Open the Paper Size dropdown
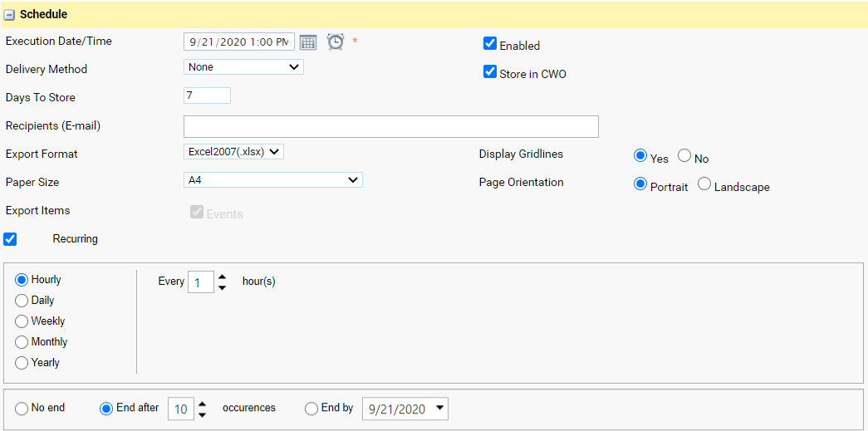Image resolution: width=868 pixels, height=431 pixels. tap(273, 180)
